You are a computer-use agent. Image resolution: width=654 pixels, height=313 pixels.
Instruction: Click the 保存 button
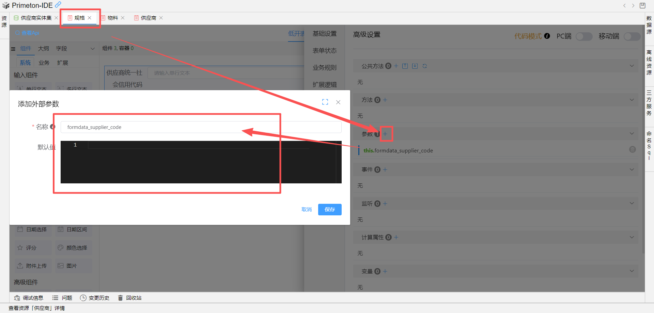[x=329, y=210]
